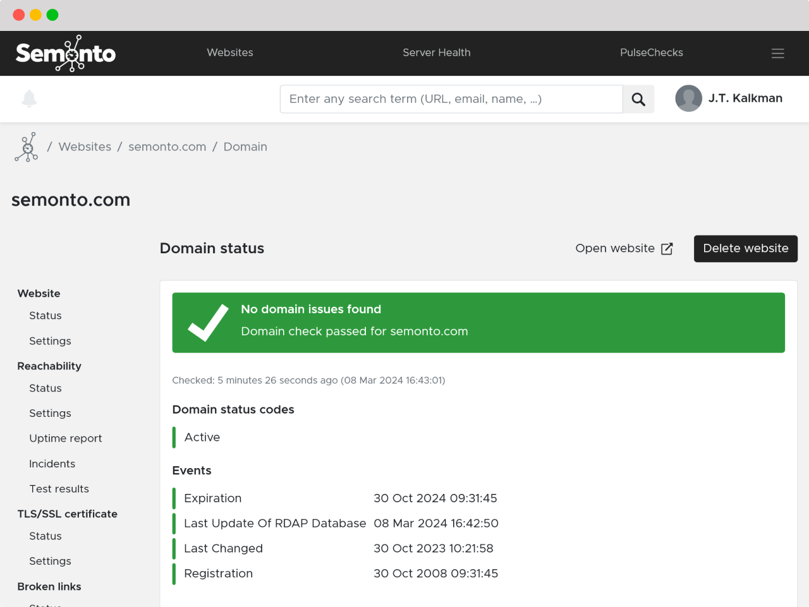Image resolution: width=809 pixels, height=607 pixels.
Task: Click the Semonto logo in the header
Action: click(66, 53)
